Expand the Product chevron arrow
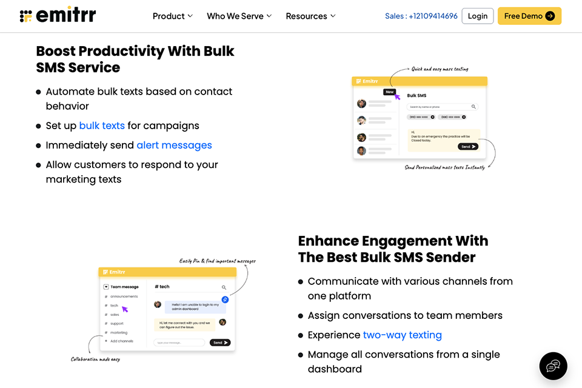Screen dimensions: 582x388 [190, 16]
